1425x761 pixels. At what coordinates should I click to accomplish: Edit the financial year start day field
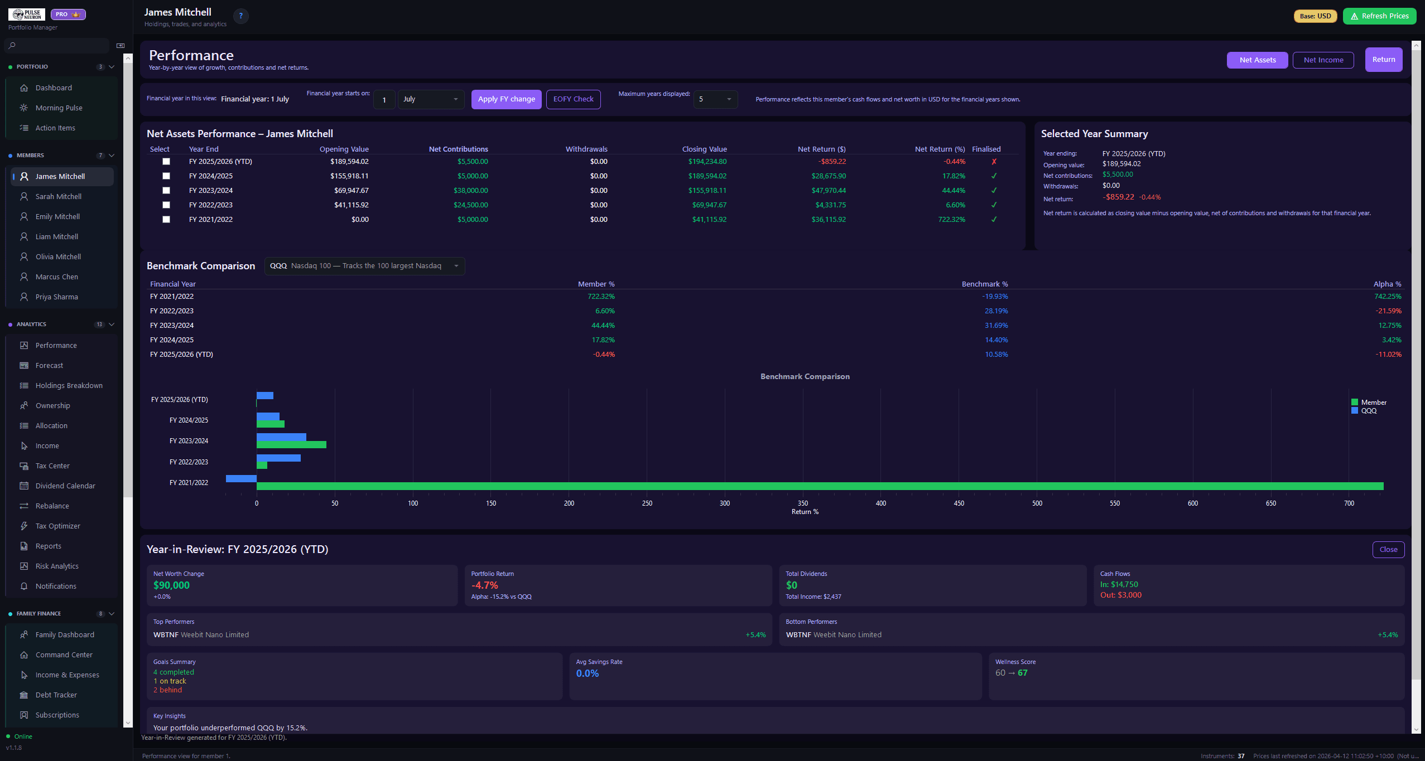tap(384, 99)
